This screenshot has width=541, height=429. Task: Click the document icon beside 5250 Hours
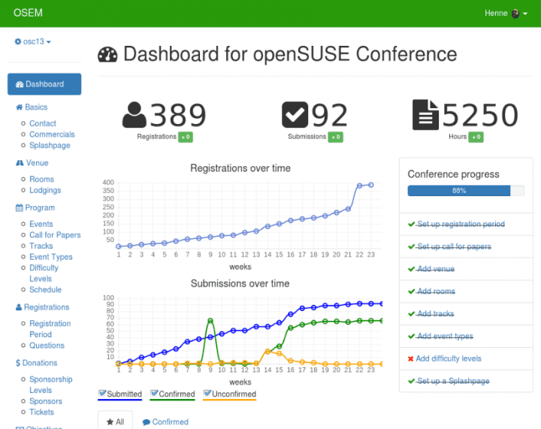coord(425,114)
